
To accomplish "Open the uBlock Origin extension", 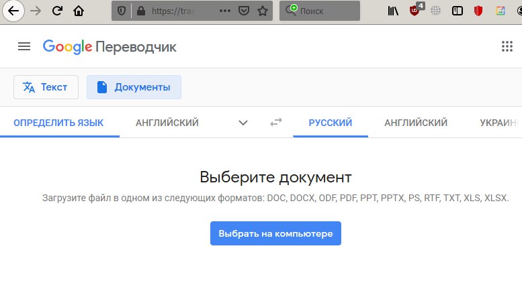I will click(x=415, y=10).
